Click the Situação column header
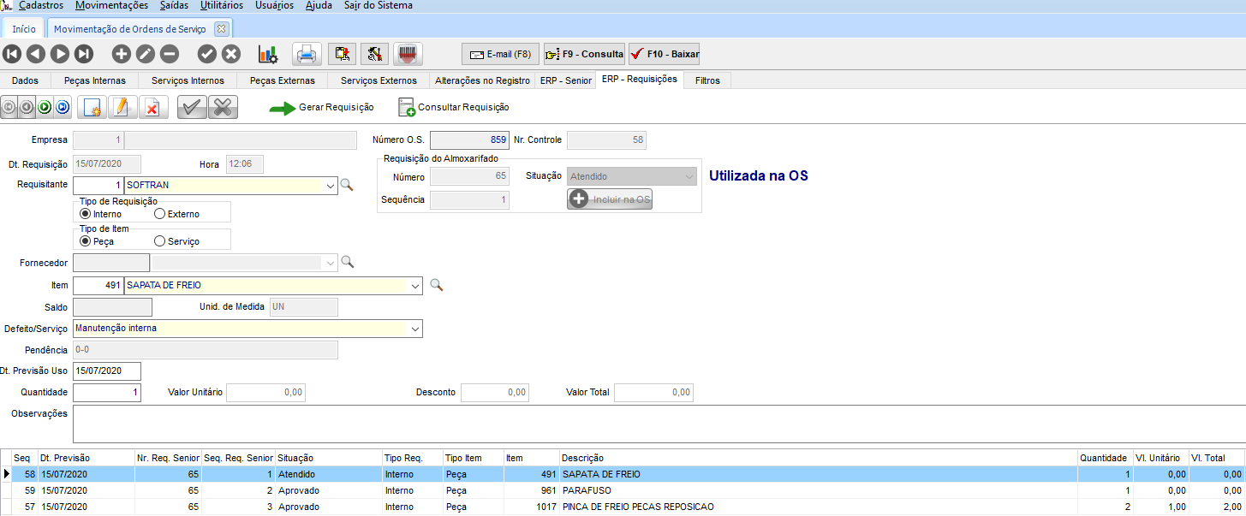The height and width of the screenshot is (516, 1246). click(x=328, y=459)
